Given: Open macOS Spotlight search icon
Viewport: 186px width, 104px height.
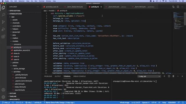Looking at the screenshot, I should pyautogui.click(x=180, y=1).
